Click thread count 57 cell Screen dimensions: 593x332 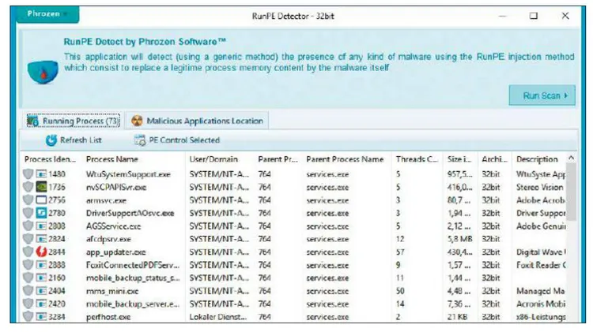[x=400, y=252]
